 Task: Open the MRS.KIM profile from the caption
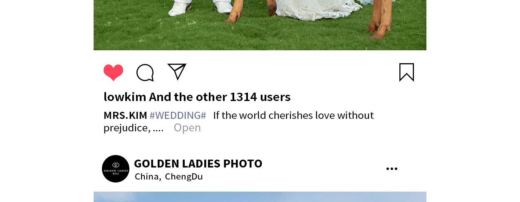[125, 115]
